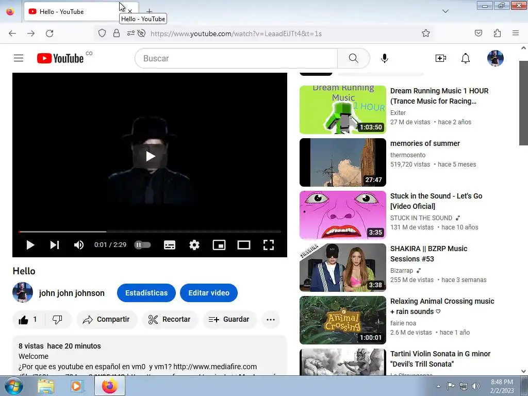Click the page vertical scrollbar thumb
This screenshot has height=396, width=528.
tap(523, 103)
